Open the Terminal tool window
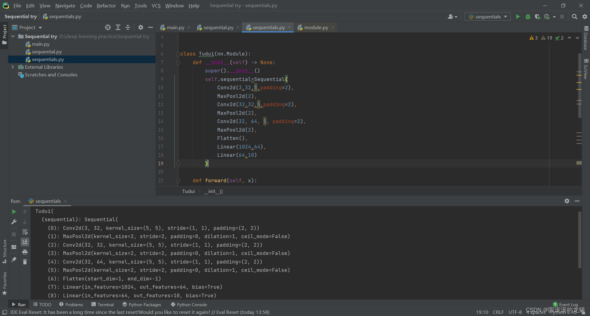The height and width of the screenshot is (316, 590). point(103,305)
